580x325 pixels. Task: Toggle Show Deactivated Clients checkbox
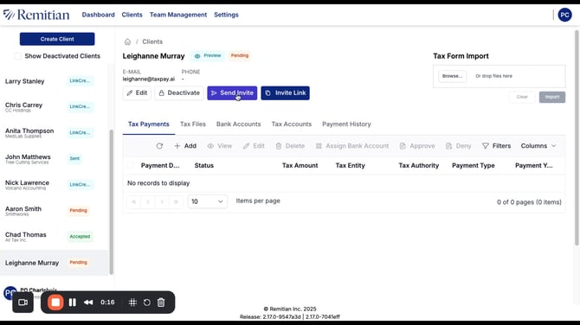tap(17, 56)
